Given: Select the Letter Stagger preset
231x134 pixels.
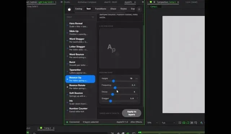Looking at the screenshot, I should tap(80, 48).
